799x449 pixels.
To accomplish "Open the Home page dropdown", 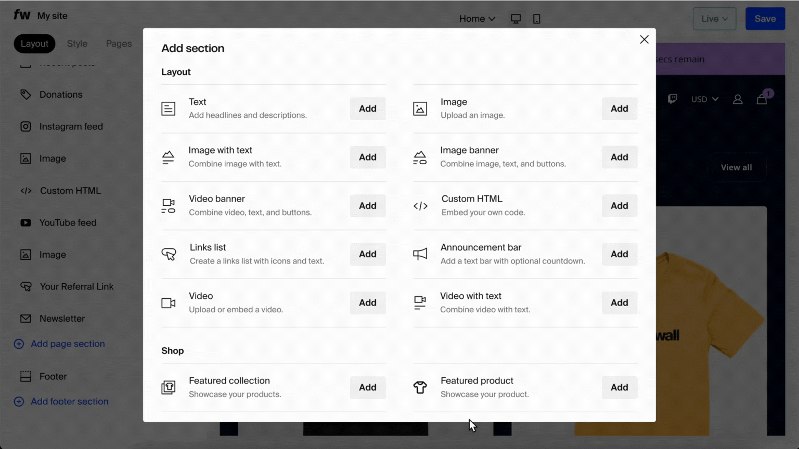I will [477, 19].
